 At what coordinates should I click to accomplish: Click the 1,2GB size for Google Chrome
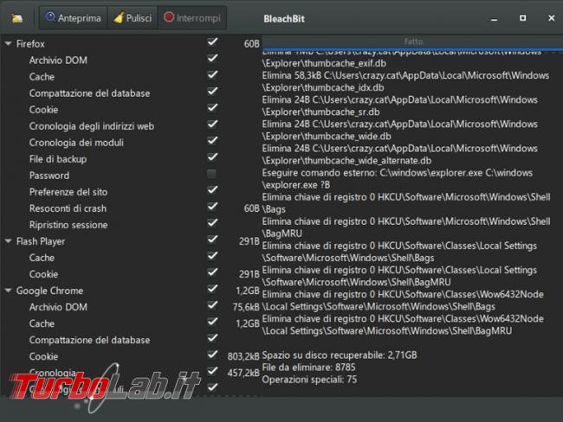tap(248, 291)
